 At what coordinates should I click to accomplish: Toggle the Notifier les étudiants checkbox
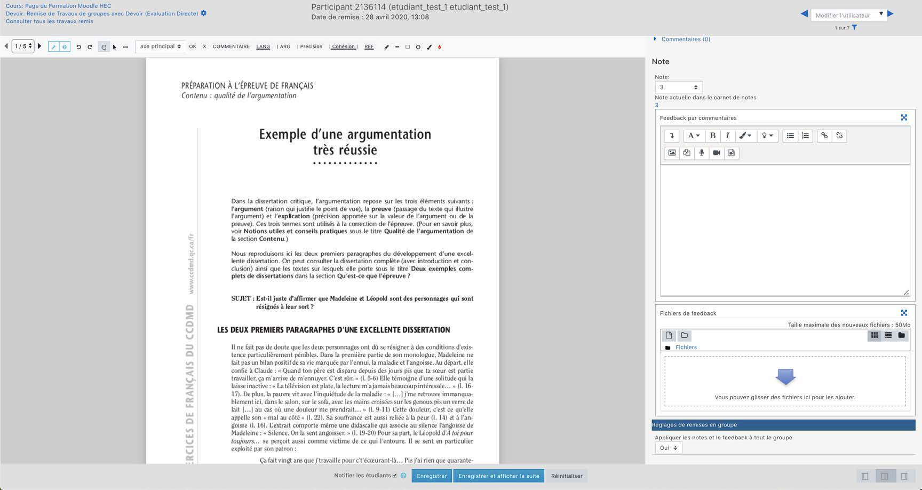[395, 476]
